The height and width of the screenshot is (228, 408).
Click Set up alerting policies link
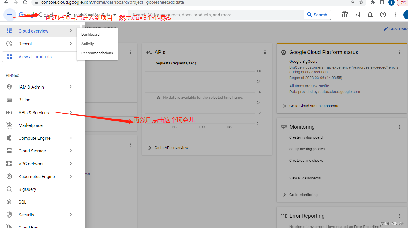[307, 149]
